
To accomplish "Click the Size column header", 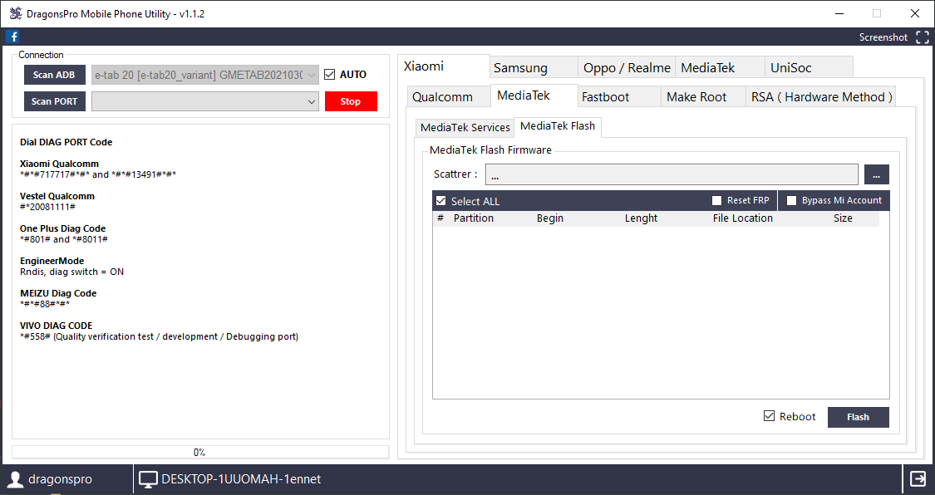I will coord(843,218).
